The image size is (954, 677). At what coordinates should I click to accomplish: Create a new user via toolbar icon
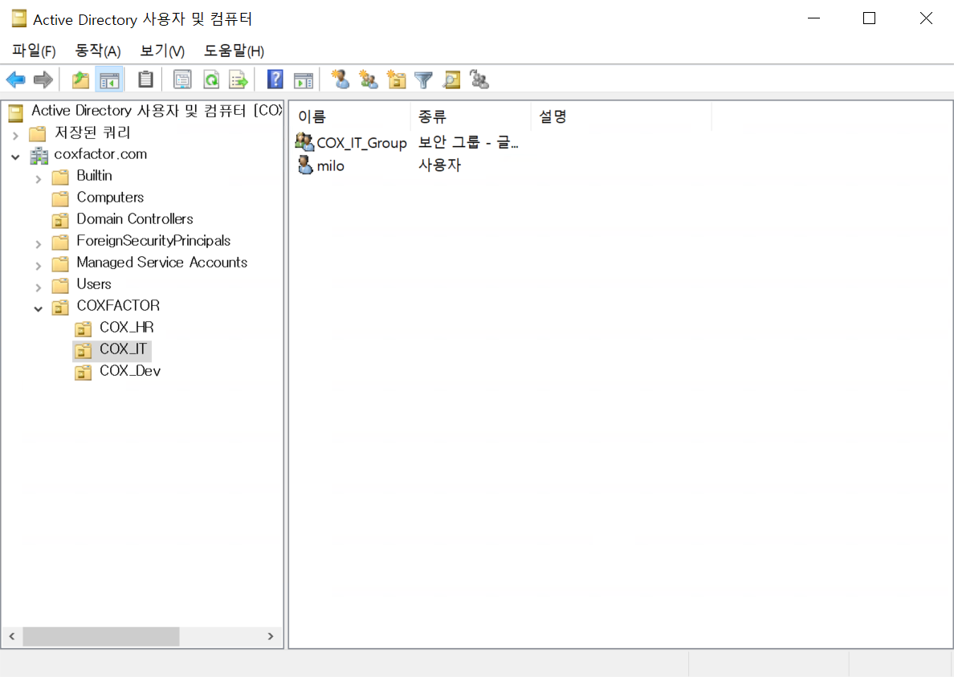[340, 79]
